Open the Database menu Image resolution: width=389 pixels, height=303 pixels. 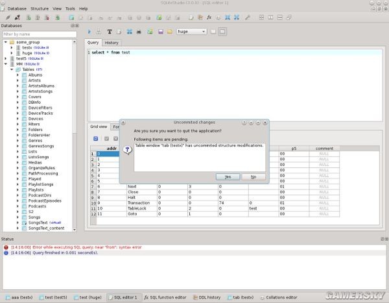point(17,8)
